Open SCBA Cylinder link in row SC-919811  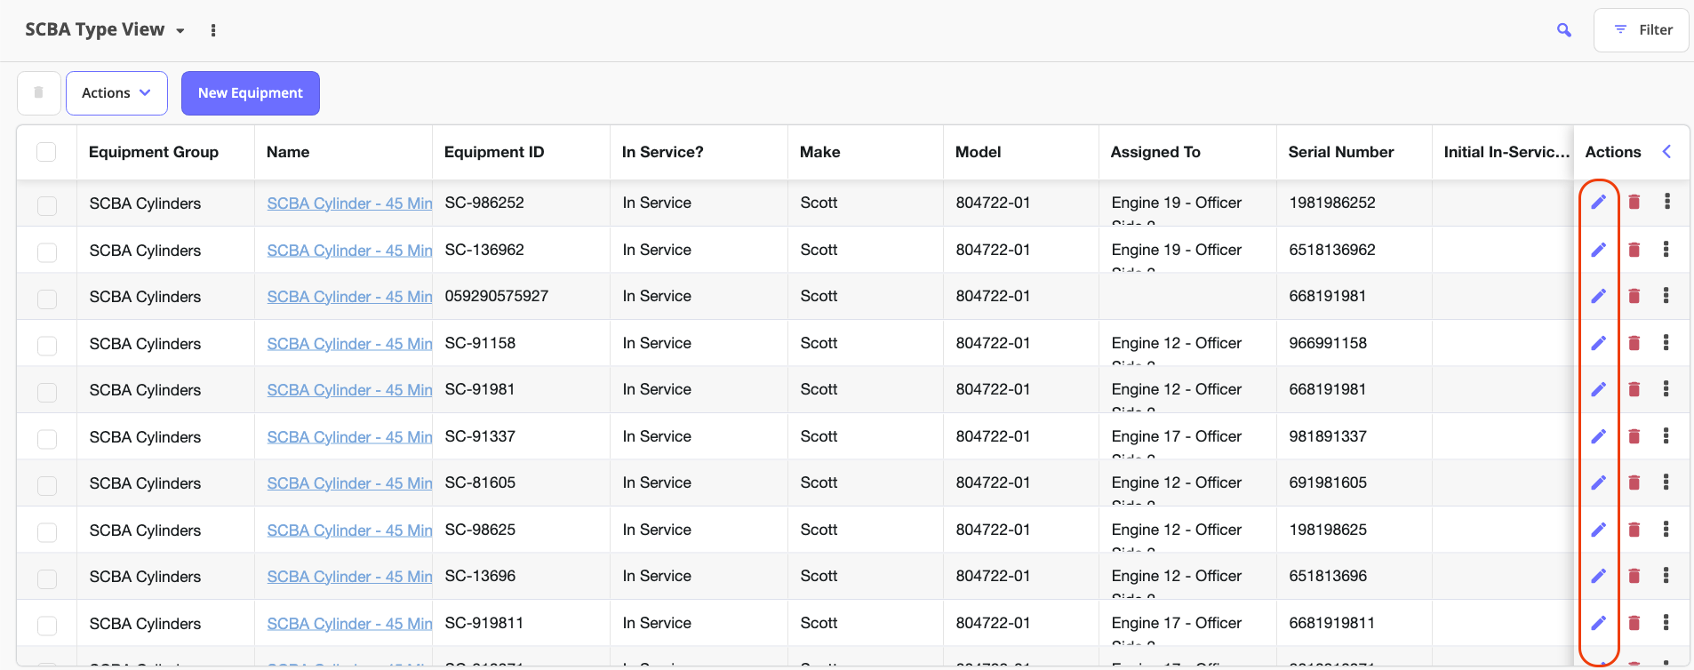click(349, 624)
